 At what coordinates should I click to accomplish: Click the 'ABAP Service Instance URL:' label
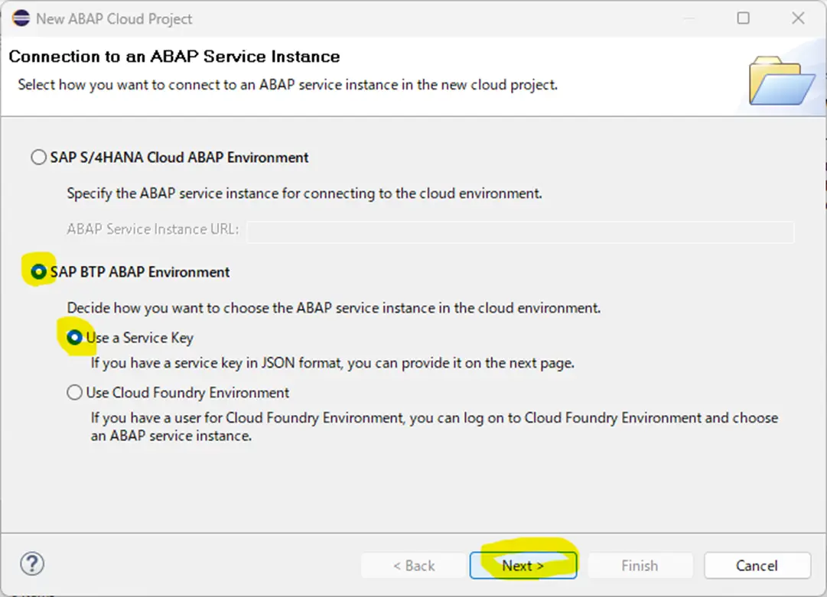[153, 229]
